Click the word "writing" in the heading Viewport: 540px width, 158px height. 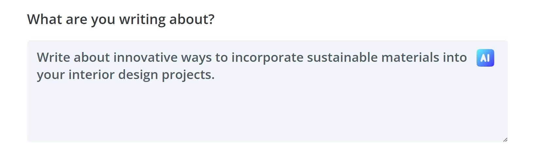[142, 20]
